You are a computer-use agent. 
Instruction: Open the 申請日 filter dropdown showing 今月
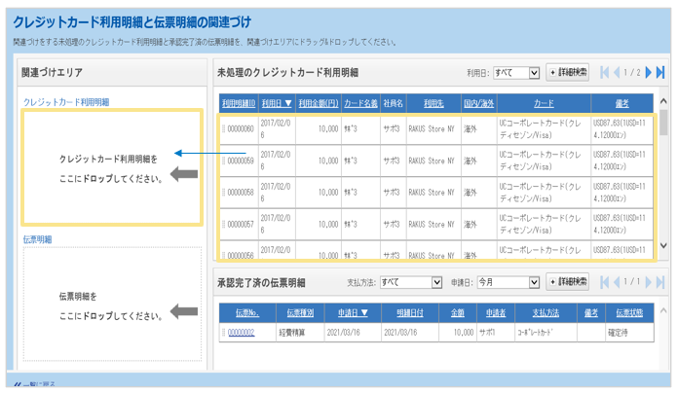507,283
